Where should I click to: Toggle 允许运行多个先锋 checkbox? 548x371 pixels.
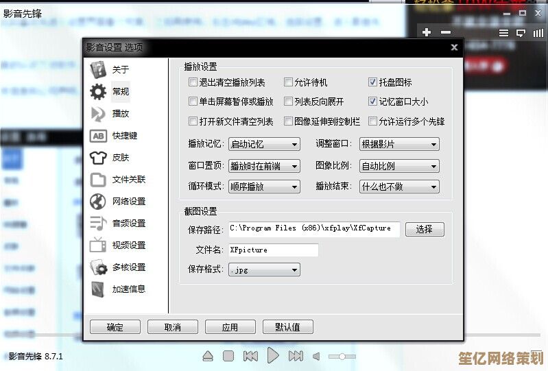coord(373,121)
